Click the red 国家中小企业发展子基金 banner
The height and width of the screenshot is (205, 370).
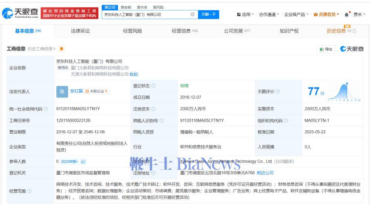(x=70, y=13)
